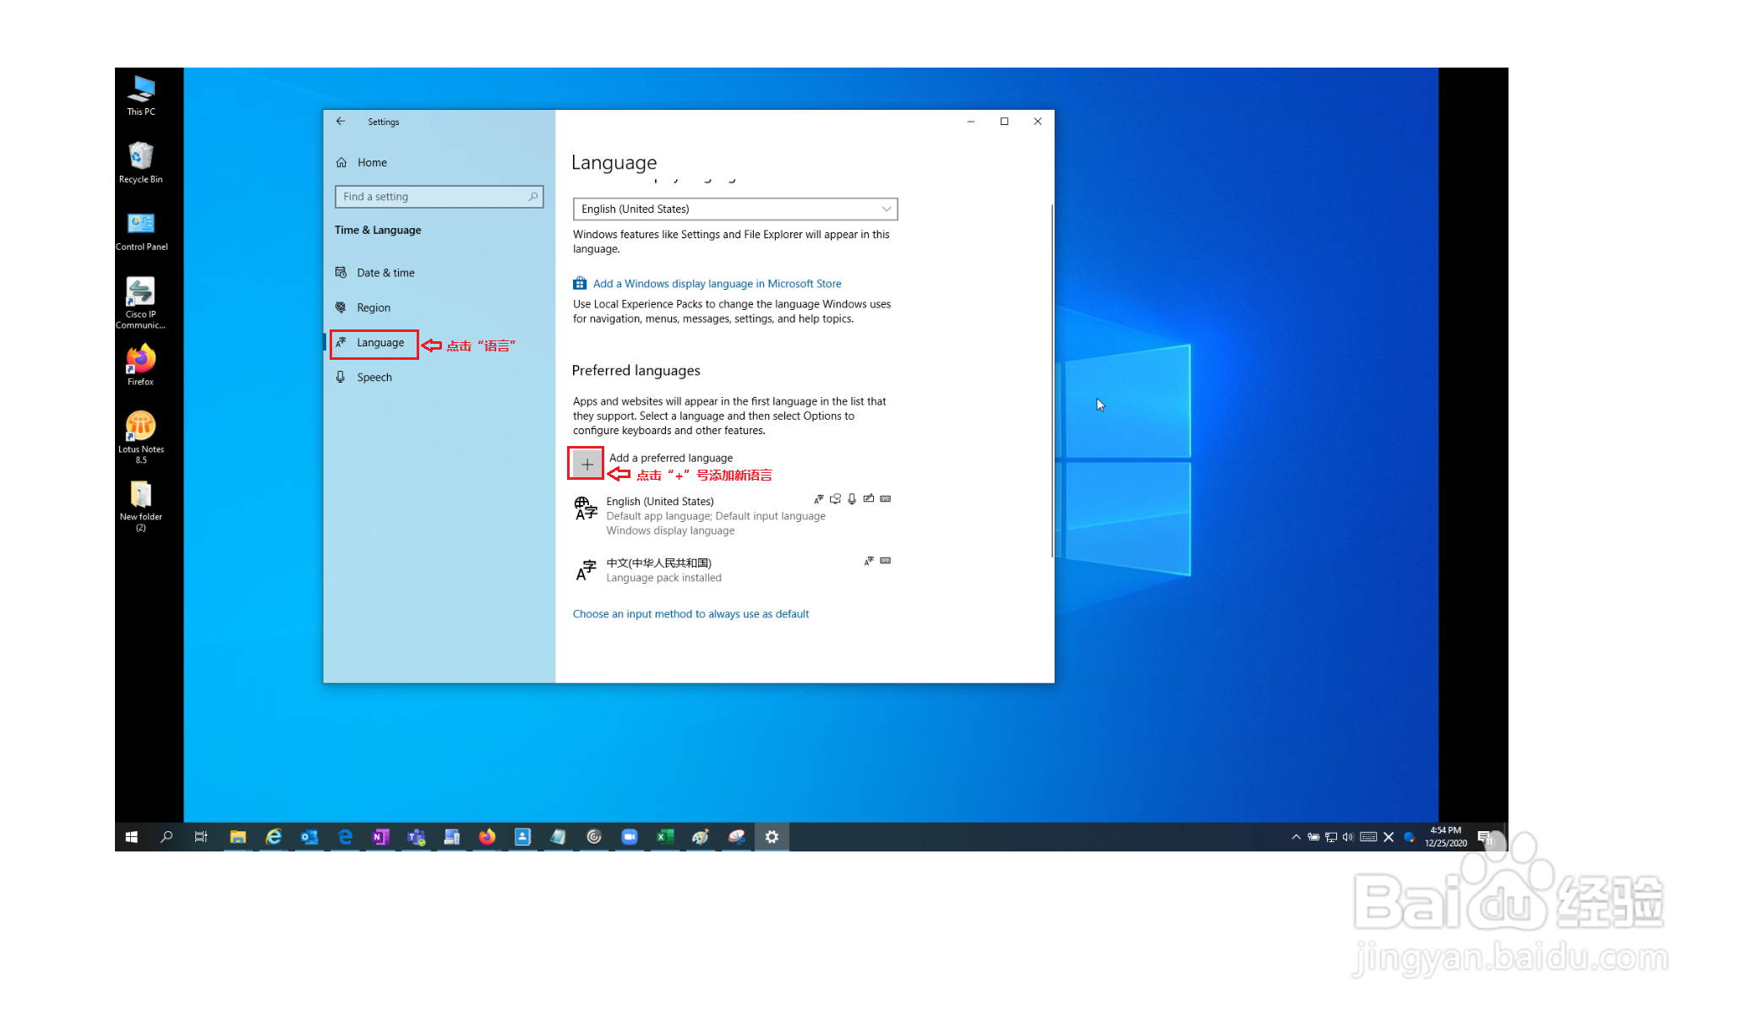Image resolution: width=1763 pixels, height=1017 pixels.
Task: Open Zoom from the taskbar
Action: click(x=630, y=837)
